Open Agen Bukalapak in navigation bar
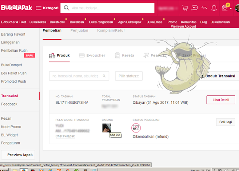 pos(130,22)
